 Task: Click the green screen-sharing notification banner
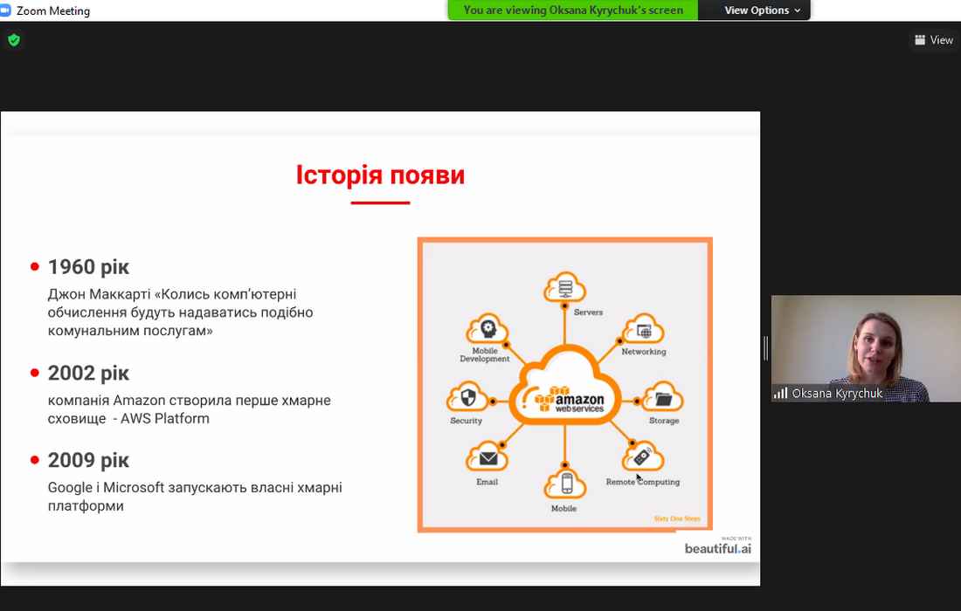[x=572, y=10]
